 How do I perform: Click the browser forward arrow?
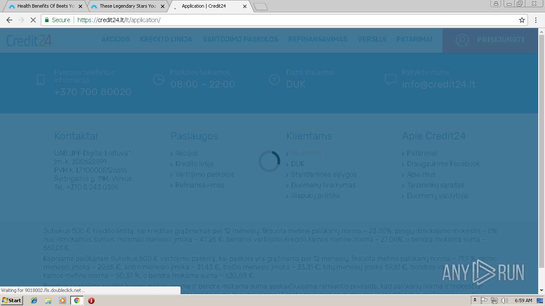[21, 20]
